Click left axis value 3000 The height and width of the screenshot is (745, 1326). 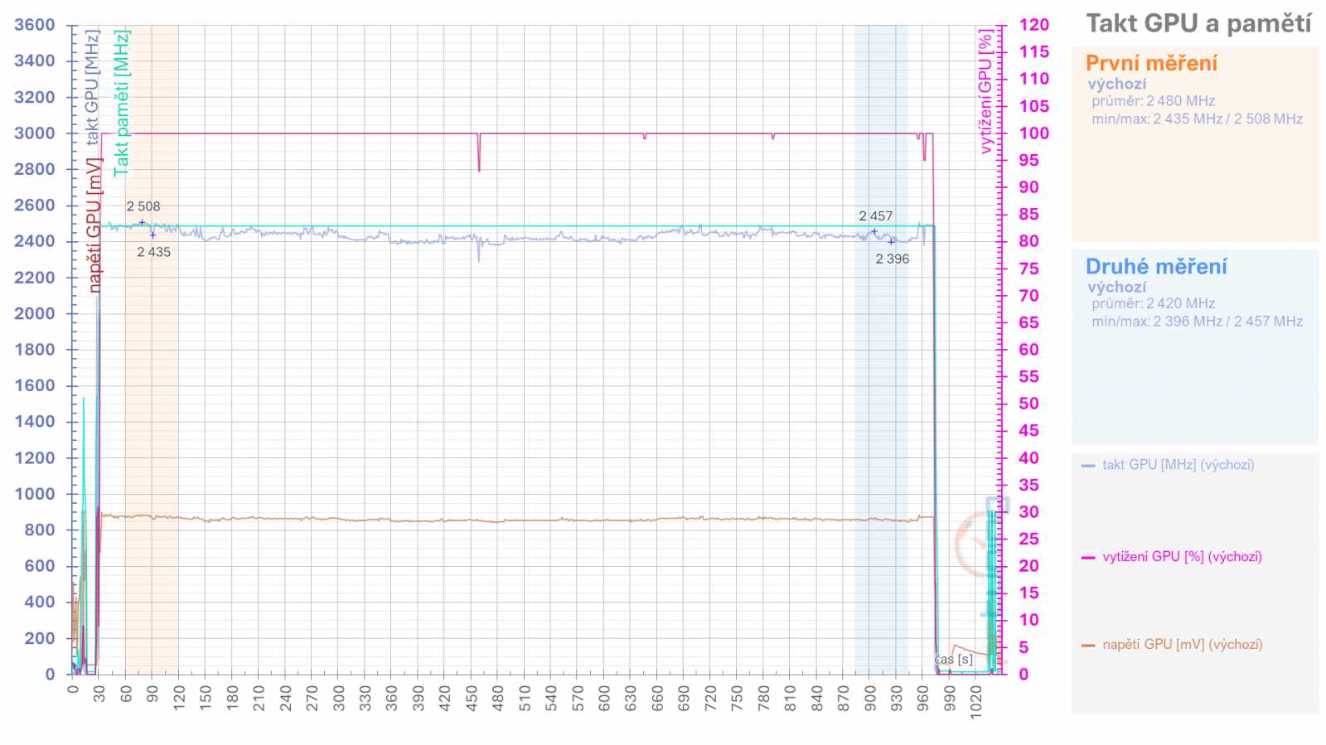pos(35,133)
